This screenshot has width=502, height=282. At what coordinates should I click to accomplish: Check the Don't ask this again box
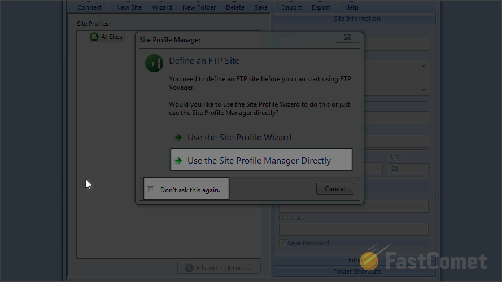point(151,190)
